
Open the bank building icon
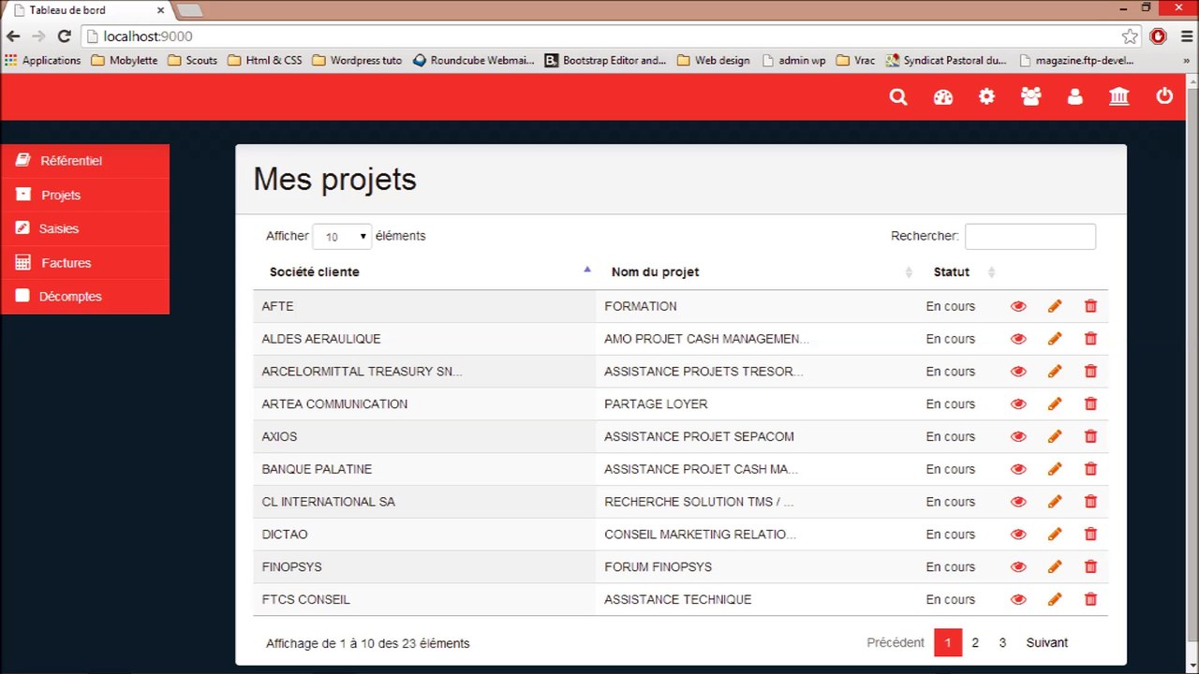[1119, 96]
